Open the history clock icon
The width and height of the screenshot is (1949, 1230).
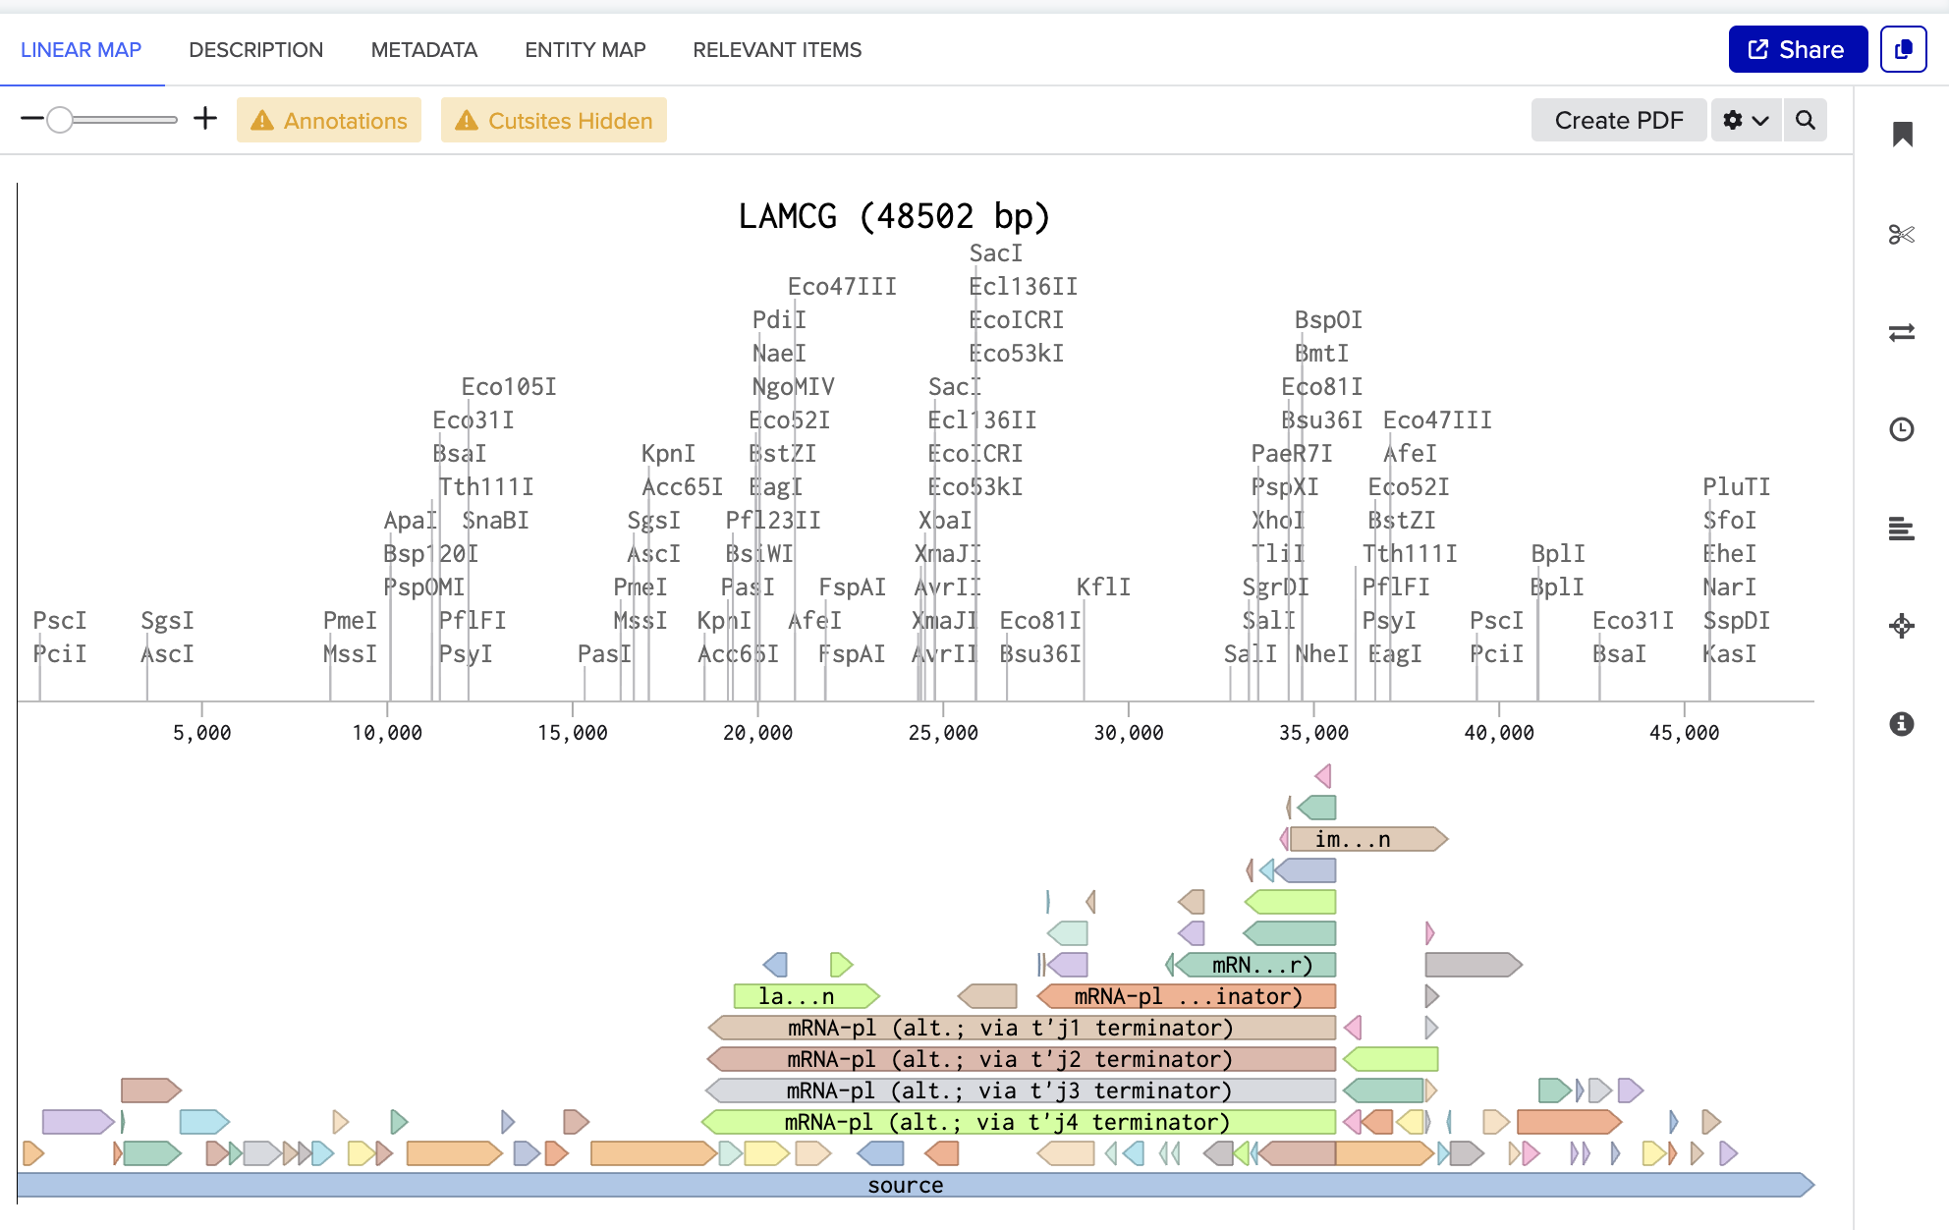[1902, 429]
